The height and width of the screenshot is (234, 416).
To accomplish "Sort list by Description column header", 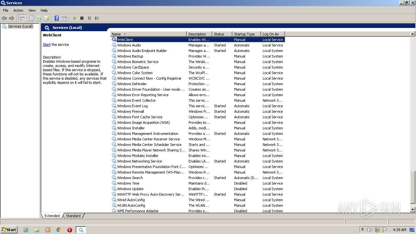I will (200, 34).
